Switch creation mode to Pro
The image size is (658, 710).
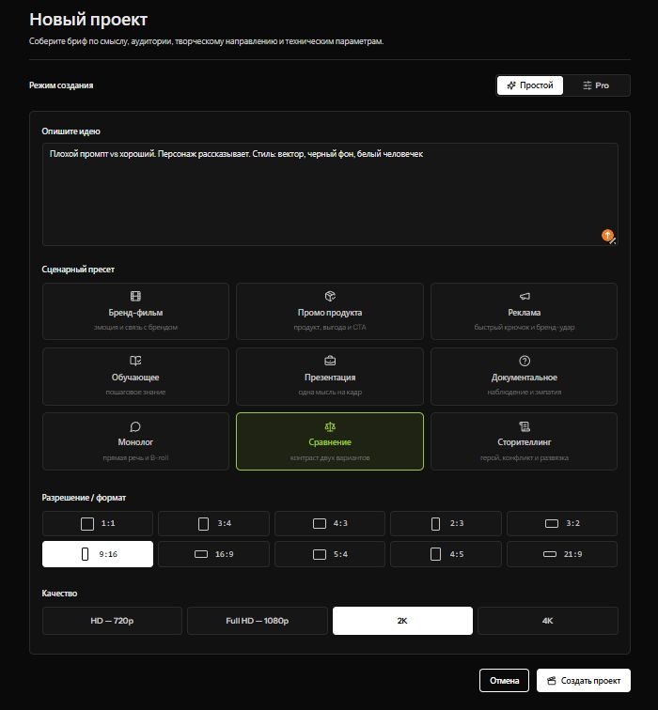[596, 85]
